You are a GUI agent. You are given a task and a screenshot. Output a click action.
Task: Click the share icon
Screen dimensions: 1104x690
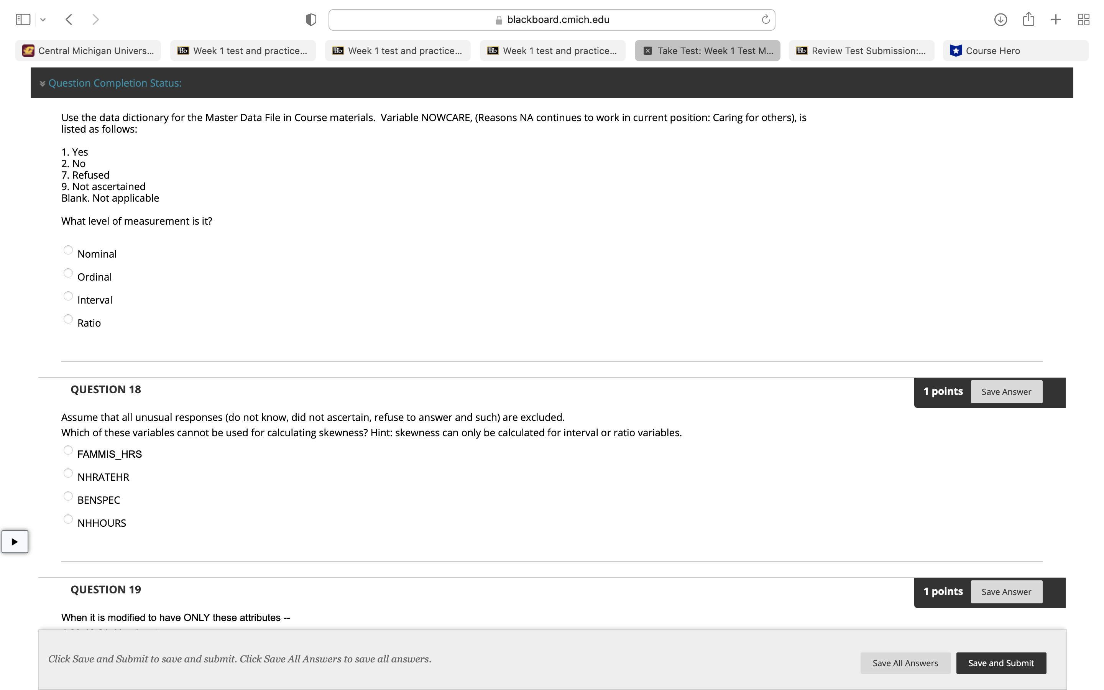point(1028,19)
